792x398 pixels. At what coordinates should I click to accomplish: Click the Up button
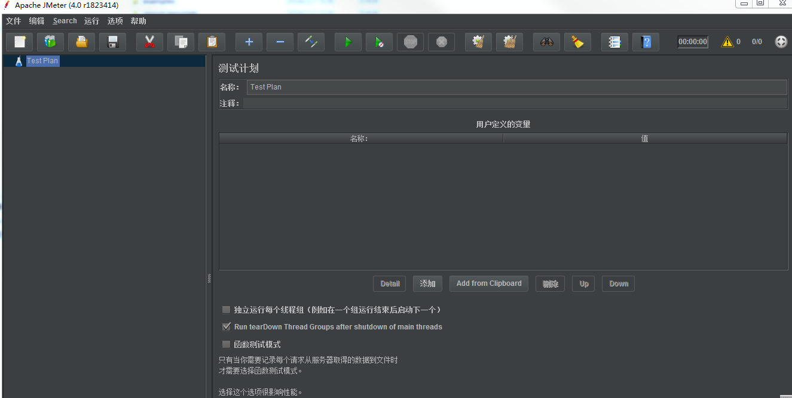(x=584, y=283)
